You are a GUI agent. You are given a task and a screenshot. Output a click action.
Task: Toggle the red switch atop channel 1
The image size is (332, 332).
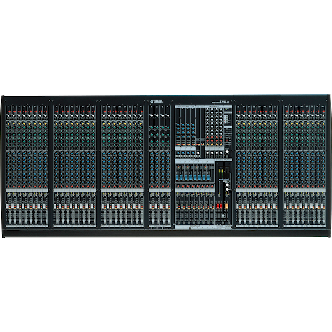9,111
